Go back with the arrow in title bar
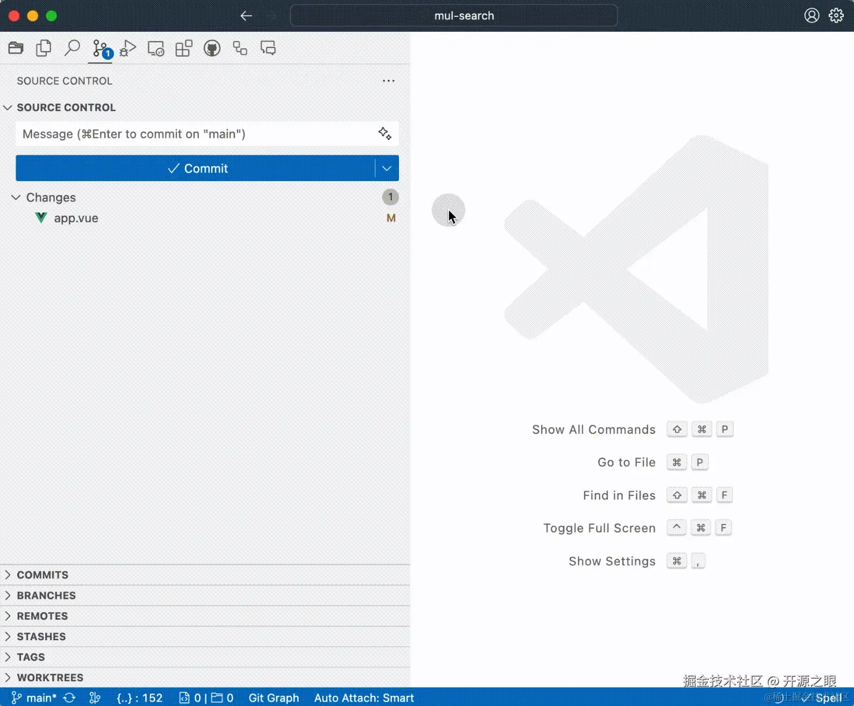854x706 pixels. [x=246, y=16]
